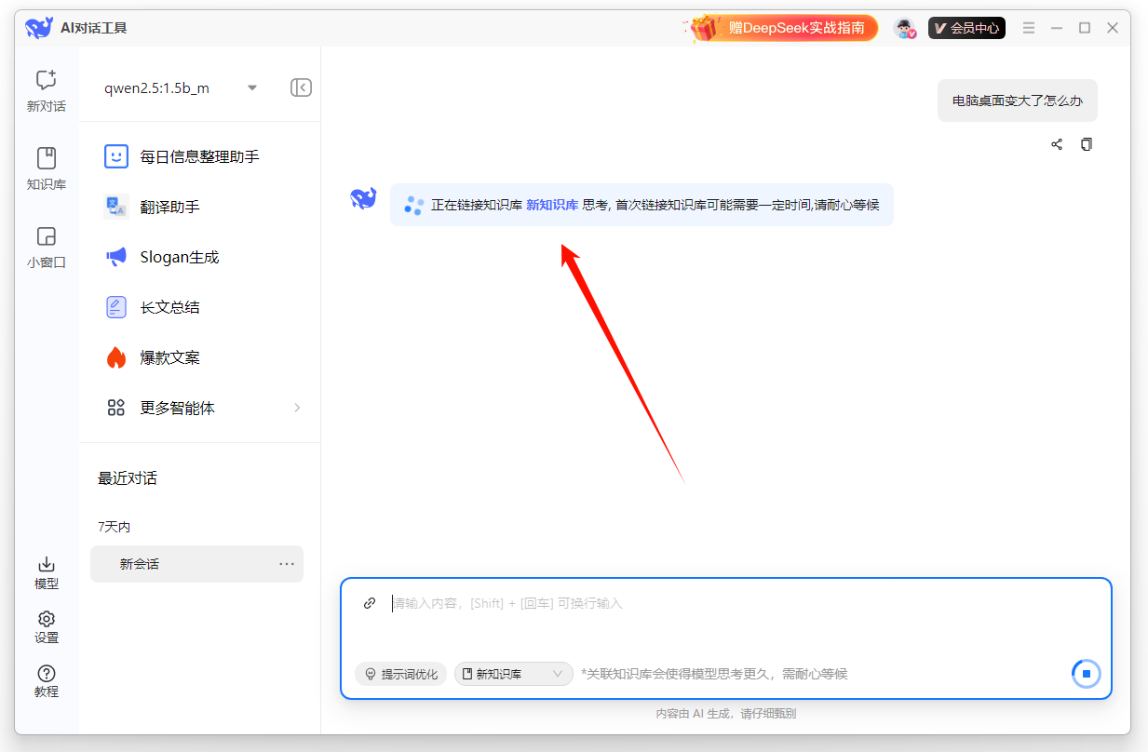View the 教程 tutorial
The image size is (1148, 752).
pos(46,678)
